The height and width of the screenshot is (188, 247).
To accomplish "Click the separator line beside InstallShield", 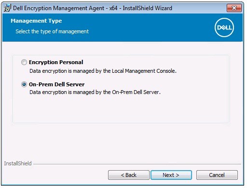I will tap(137, 164).
